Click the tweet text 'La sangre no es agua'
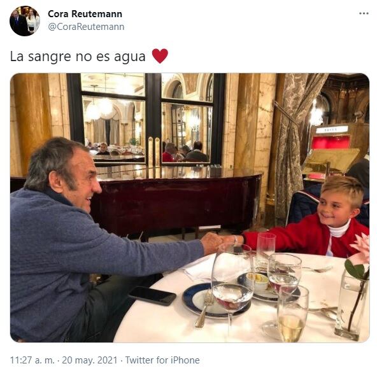This screenshot has width=377, height=373. click(78, 57)
